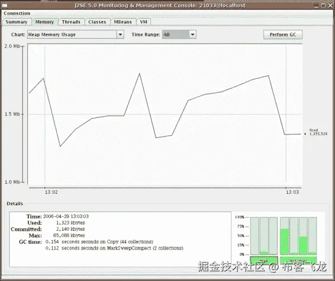The image size is (335, 281).
Task: Click the heap usage peak after 13:02
Action: pos(140,74)
